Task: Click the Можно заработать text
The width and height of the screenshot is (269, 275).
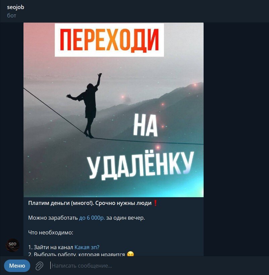Action: [53, 218]
